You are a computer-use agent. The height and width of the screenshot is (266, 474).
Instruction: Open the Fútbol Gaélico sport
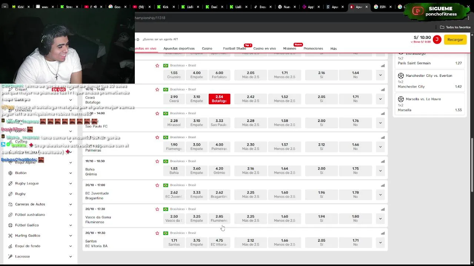click(27, 225)
